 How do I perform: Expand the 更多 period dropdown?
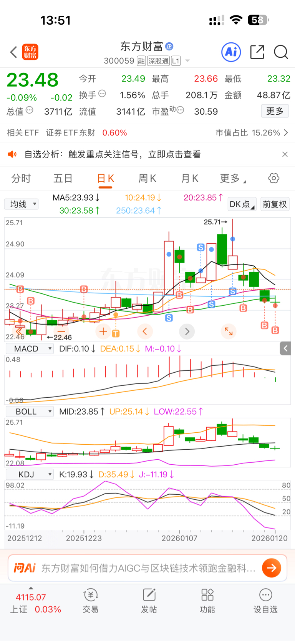233,178
